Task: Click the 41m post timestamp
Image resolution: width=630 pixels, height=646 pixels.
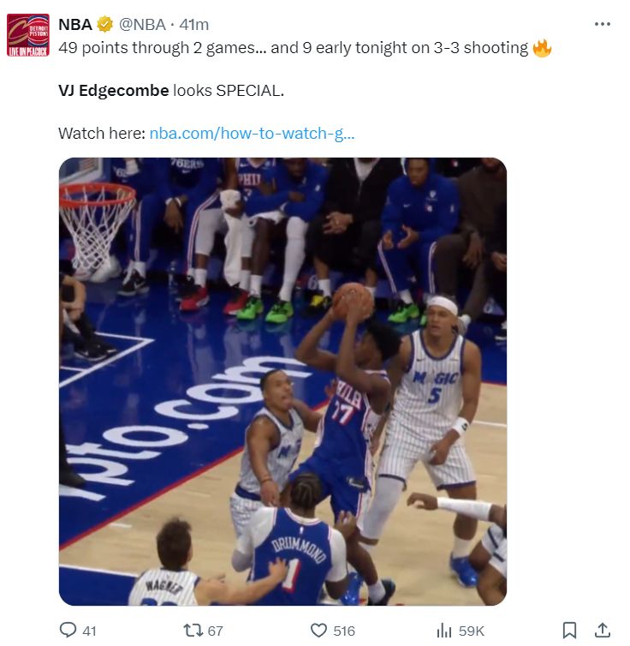Action: point(193,24)
